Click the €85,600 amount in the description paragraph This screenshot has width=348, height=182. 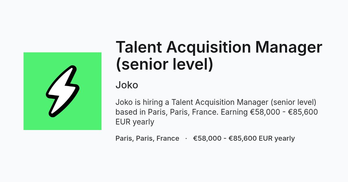pyautogui.click(x=303, y=112)
